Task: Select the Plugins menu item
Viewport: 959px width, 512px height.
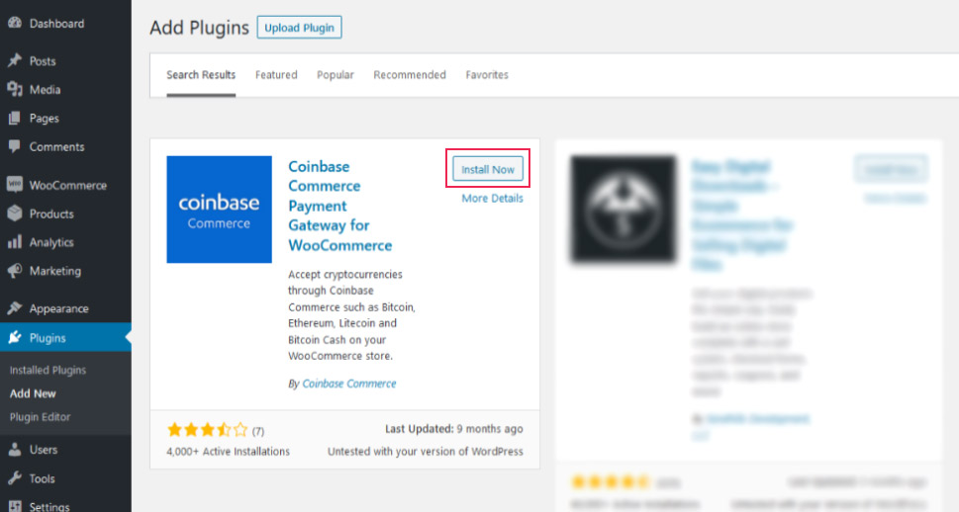Action: [65, 337]
